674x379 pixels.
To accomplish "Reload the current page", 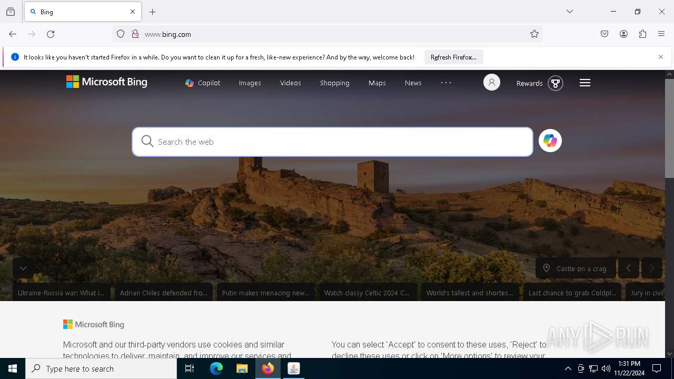I will tap(51, 34).
